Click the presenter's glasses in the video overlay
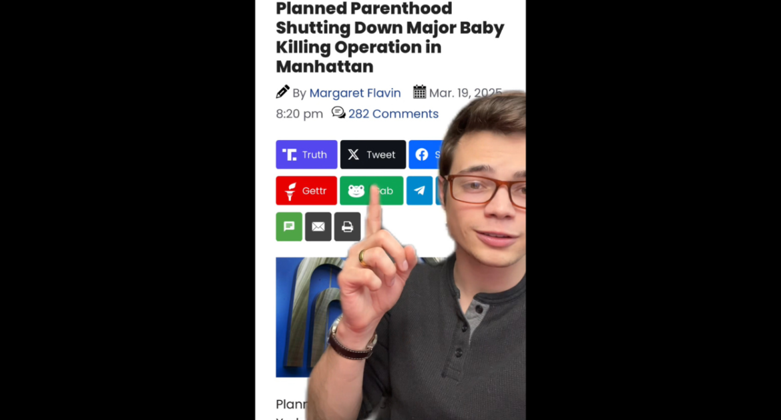The width and height of the screenshot is (781, 420). click(486, 191)
